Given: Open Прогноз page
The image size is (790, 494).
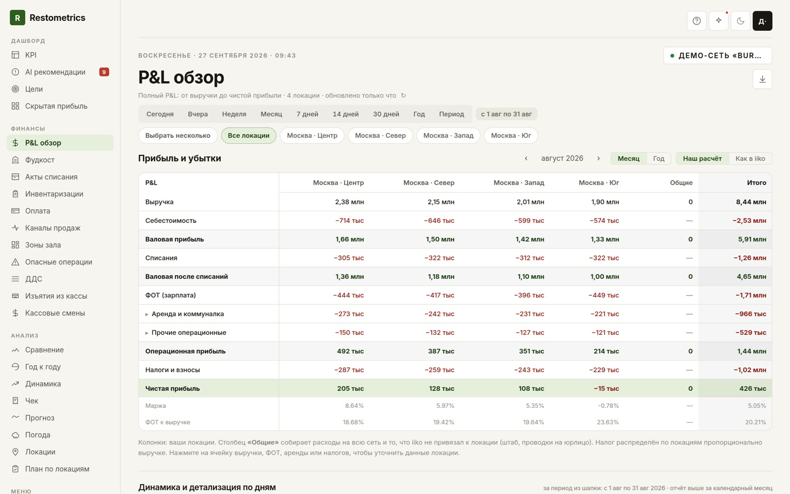Looking at the screenshot, I should 60,418.
